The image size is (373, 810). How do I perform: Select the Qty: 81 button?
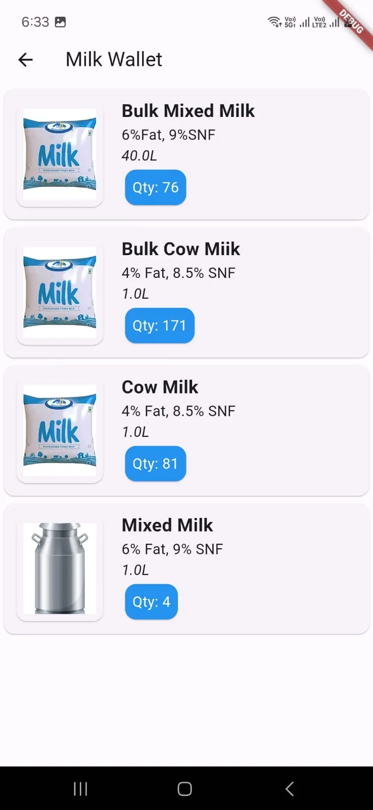click(156, 464)
